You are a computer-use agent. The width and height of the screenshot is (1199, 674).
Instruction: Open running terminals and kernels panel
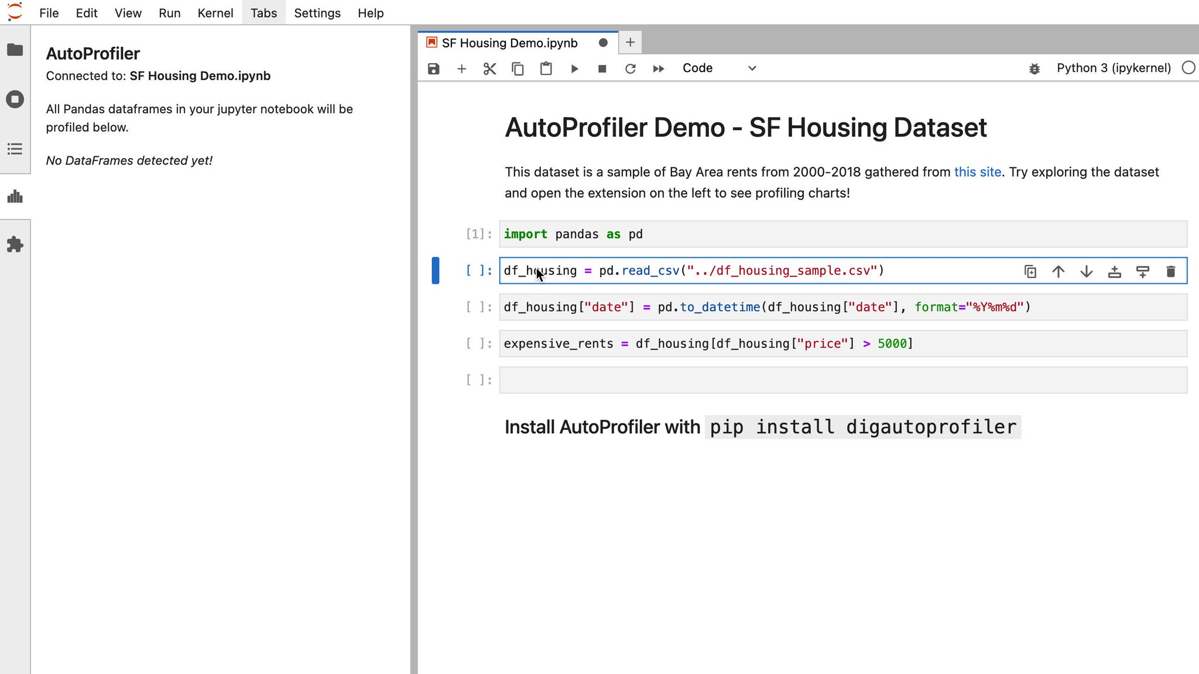click(x=15, y=99)
